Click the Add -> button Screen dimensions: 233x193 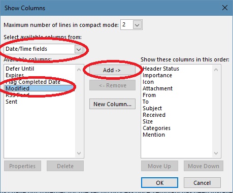point(112,70)
